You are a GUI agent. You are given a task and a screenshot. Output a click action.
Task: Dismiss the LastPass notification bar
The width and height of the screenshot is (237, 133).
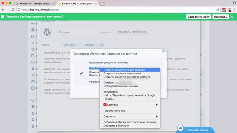coord(232,17)
